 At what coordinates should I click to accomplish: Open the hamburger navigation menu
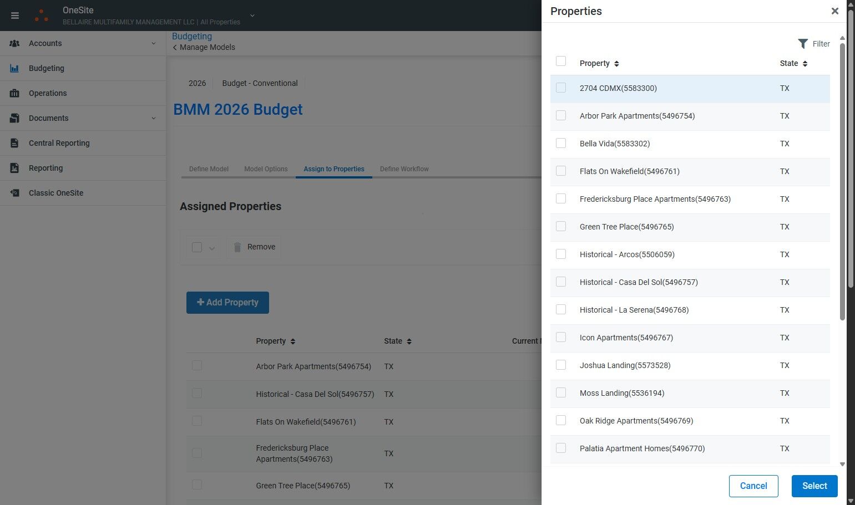[x=15, y=16]
